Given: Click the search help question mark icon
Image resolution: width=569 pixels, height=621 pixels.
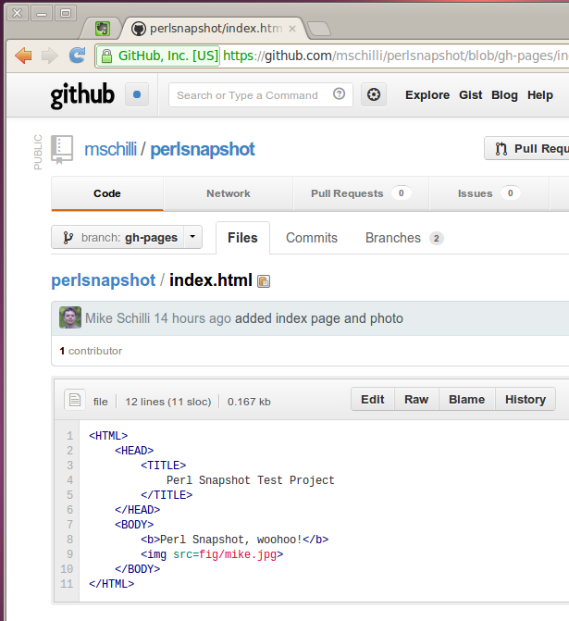Looking at the screenshot, I should coord(339,94).
